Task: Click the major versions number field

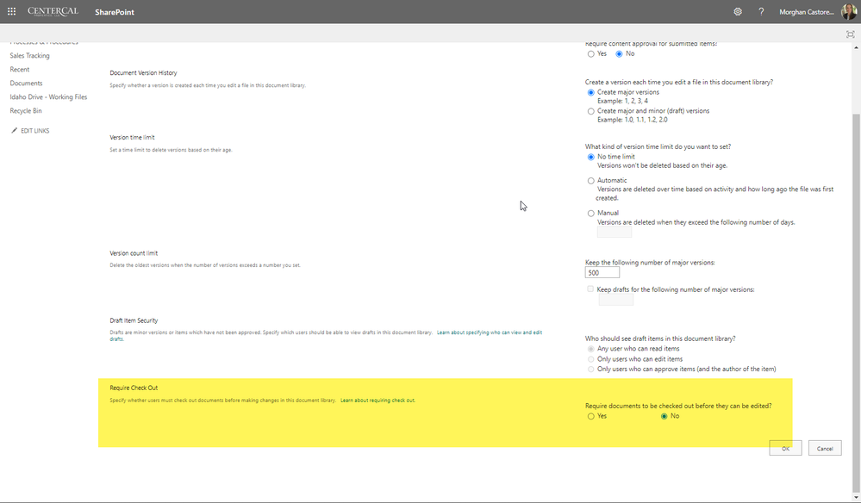Action: click(x=602, y=273)
